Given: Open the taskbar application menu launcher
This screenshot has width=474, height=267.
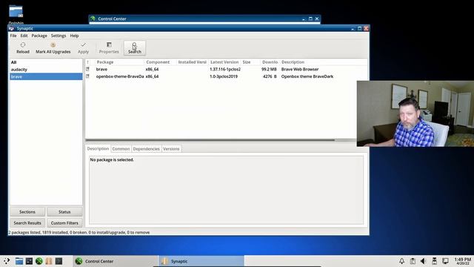Looking at the screenshot, I should pos(7,261).
